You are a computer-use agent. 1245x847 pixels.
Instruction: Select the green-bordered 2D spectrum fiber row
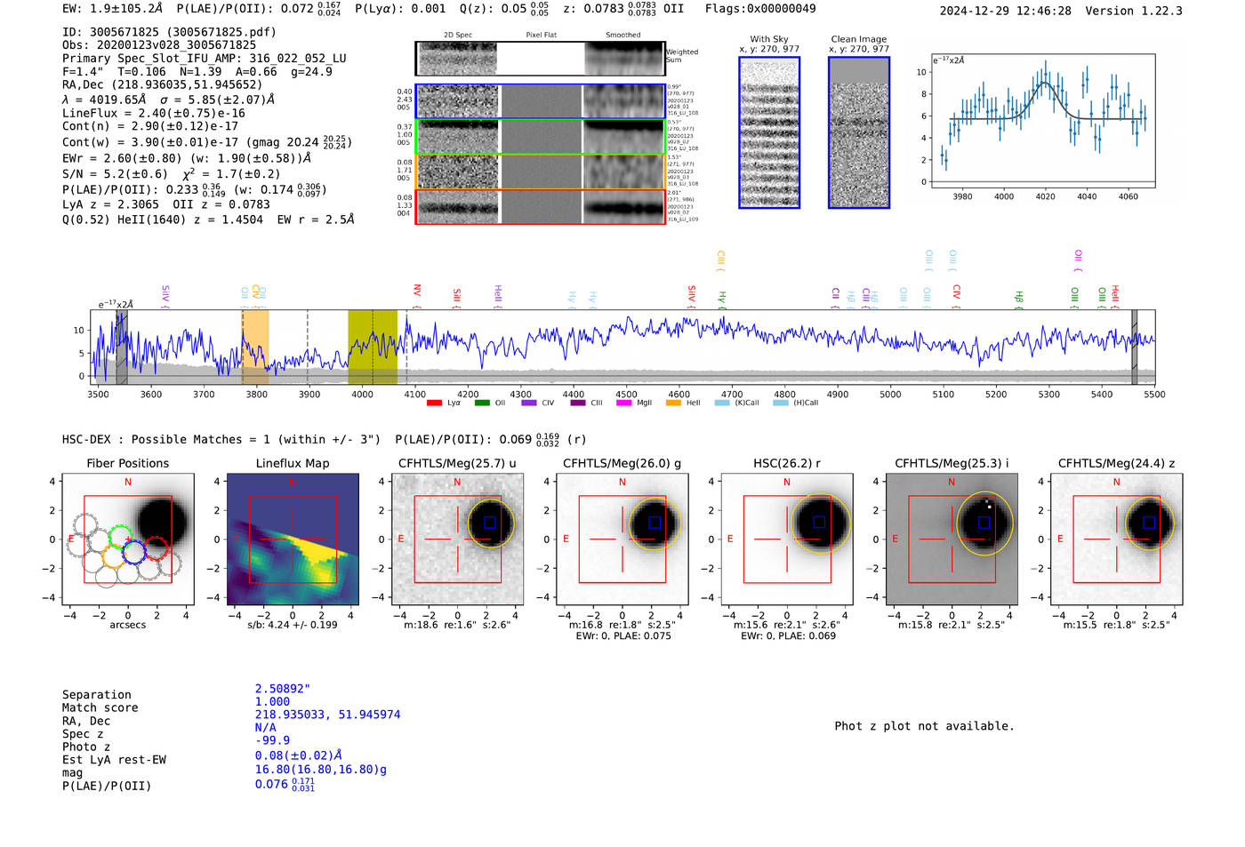point(541,137)
